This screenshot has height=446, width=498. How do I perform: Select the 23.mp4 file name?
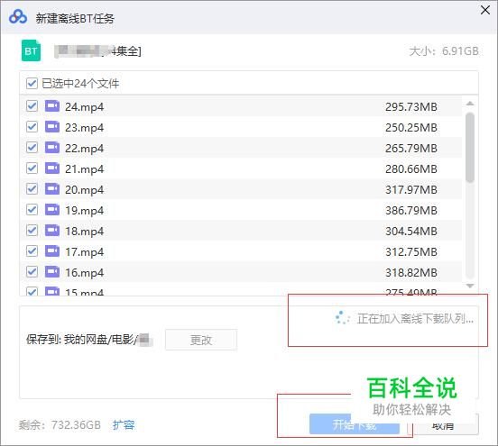[85, 128]
